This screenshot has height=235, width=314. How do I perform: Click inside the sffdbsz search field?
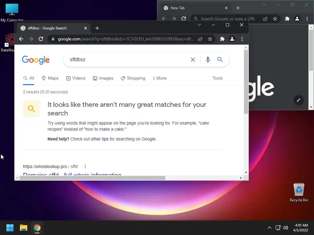pyautogui.click(x=128, y=60)
